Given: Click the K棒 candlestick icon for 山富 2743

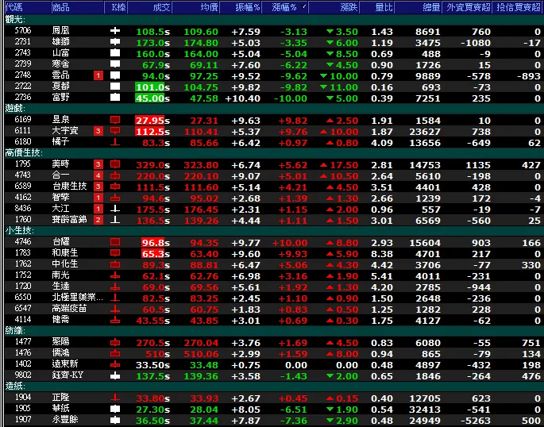Looking at the screenshot, I should coord(115,53).
